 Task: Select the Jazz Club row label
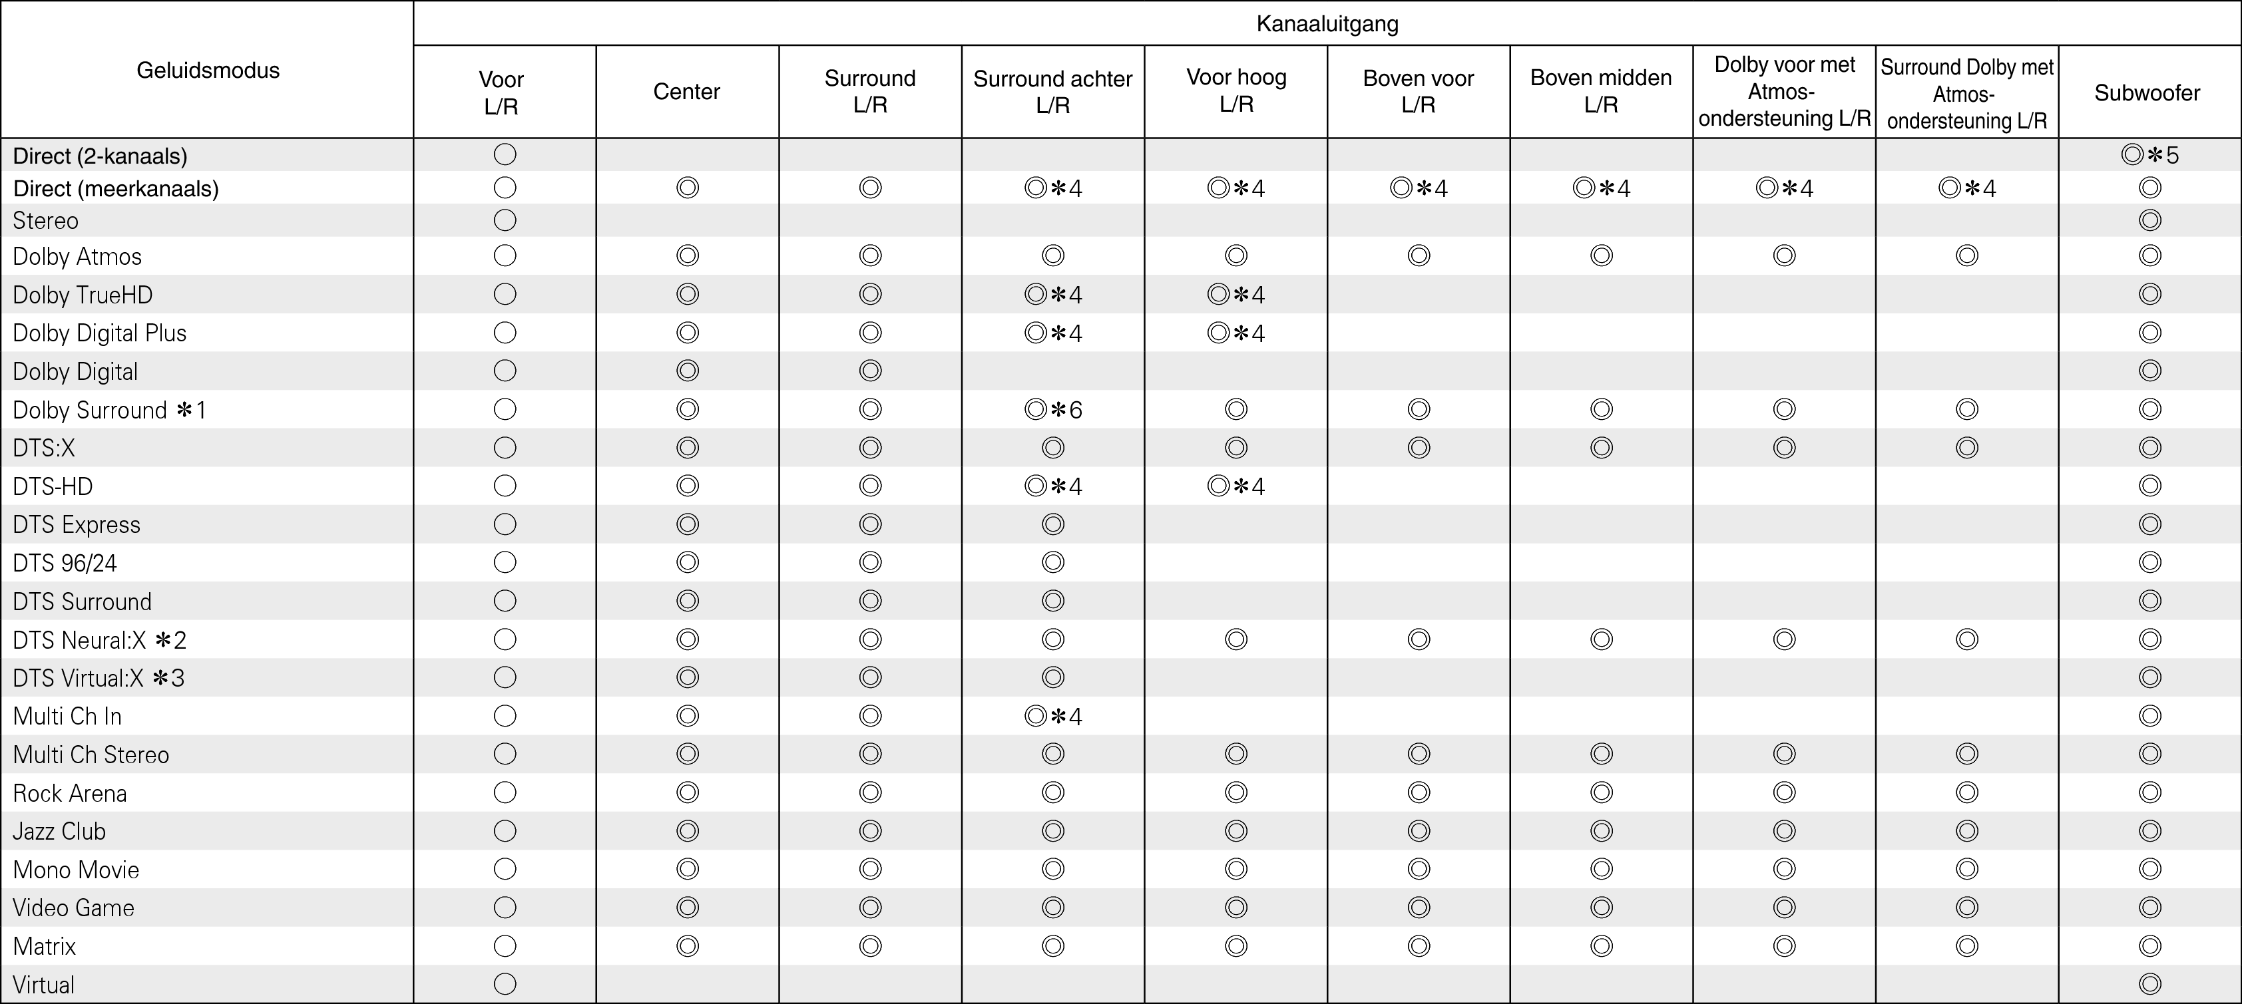tap(59, 832)
